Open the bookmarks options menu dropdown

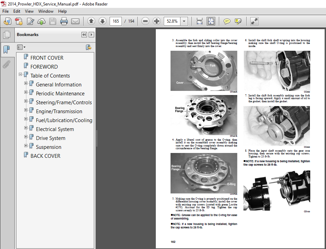pyautogui.click(x=21, y=47)
